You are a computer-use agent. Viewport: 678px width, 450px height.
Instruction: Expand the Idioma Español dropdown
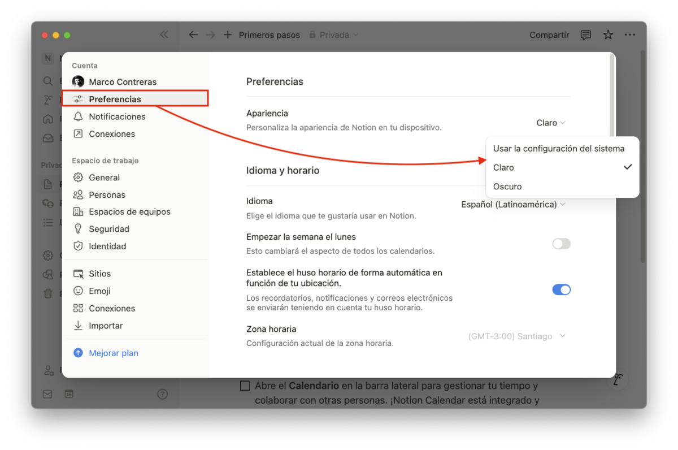[513, 205]
